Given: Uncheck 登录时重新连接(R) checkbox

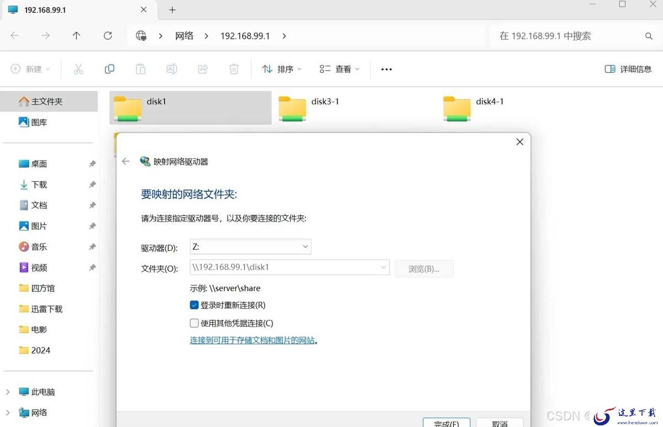Looking at the screenshot, I should tap(194, 305).
